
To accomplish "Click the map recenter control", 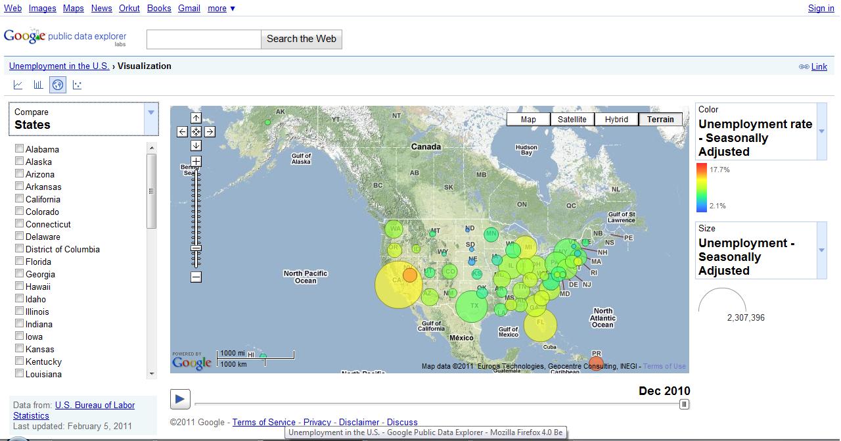I will pos(196,131).
